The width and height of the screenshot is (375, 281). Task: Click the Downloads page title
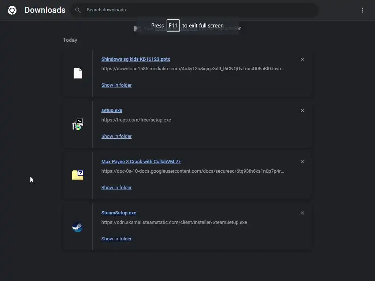45,10
